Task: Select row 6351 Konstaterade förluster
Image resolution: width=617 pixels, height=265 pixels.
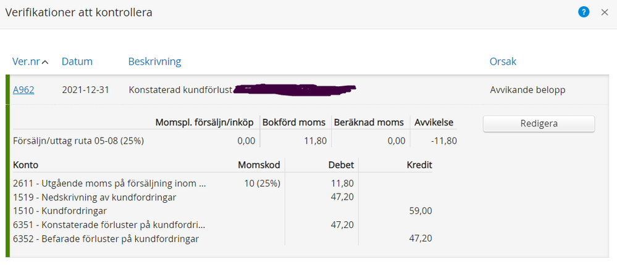Action: (x=109, y=225)
